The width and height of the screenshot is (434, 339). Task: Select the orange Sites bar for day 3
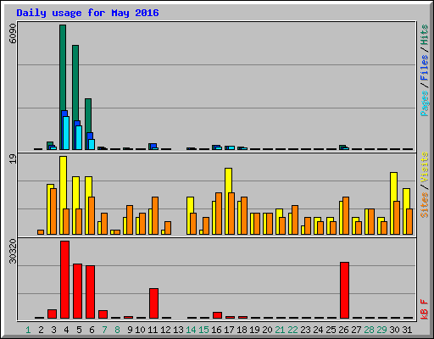click(x=53, y=211)
